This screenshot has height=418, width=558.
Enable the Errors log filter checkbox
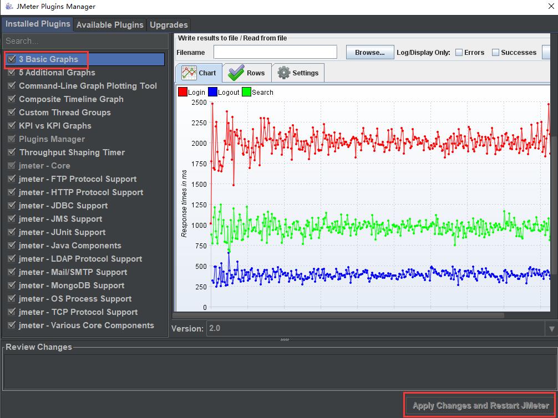coord(459,52)
